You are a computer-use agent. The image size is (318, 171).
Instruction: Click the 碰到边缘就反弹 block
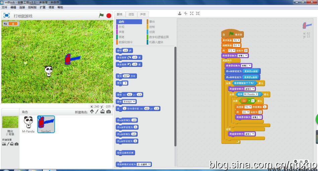pyautogui.click(x=125, y=153)
